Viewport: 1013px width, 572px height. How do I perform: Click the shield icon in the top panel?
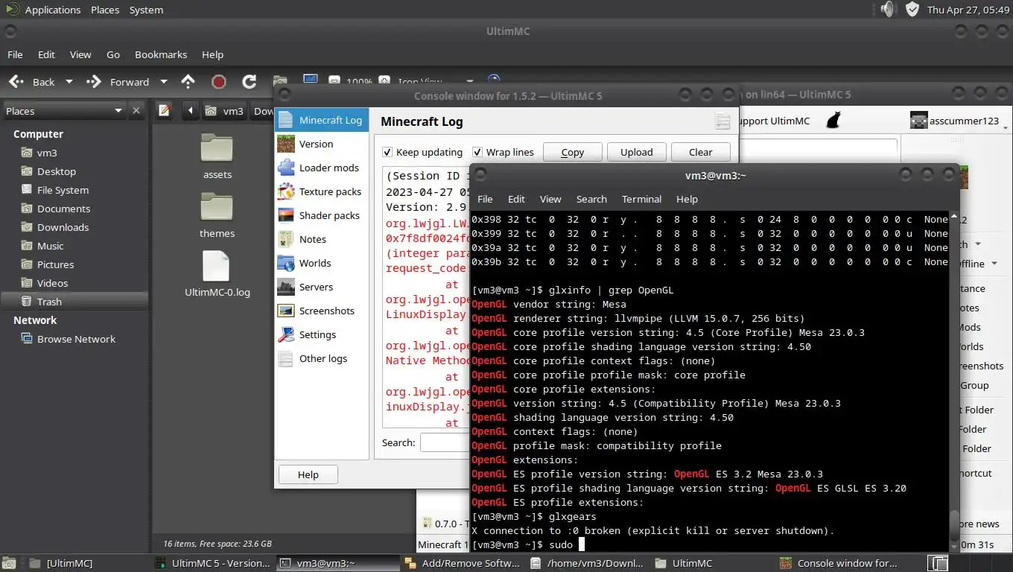912,10
